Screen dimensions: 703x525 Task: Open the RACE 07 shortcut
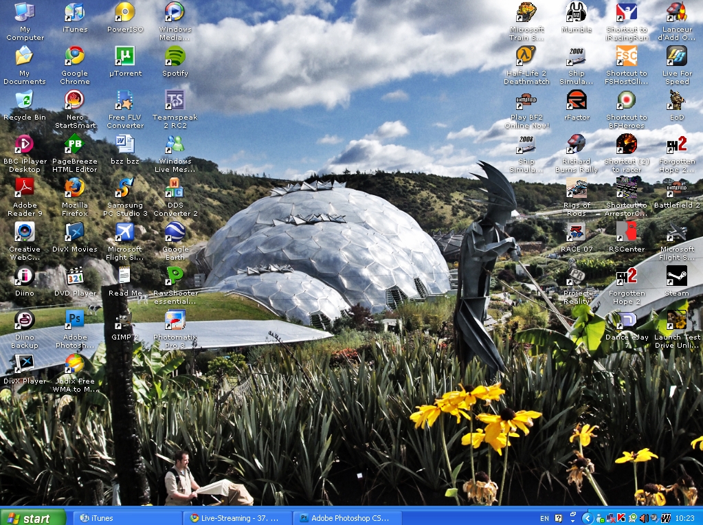[577, 232]
